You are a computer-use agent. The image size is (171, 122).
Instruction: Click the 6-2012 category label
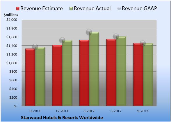(116, 111)
